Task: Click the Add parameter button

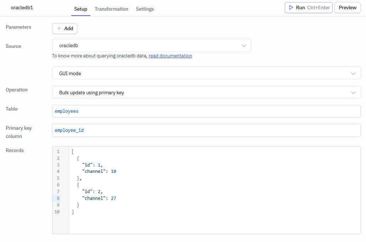Action: coord(64,29)
